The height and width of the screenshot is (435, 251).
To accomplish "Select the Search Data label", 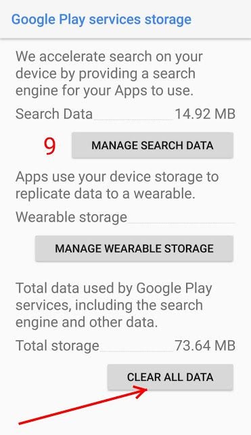I will tap(54, 114).
